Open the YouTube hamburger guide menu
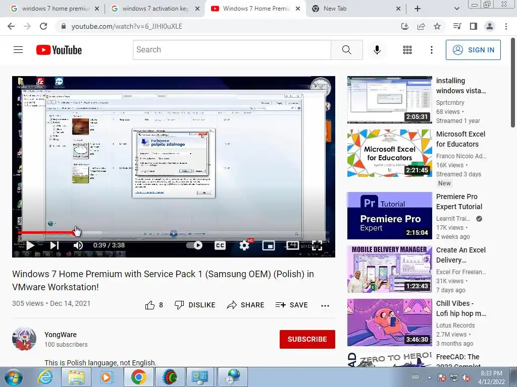 [18, 50]
